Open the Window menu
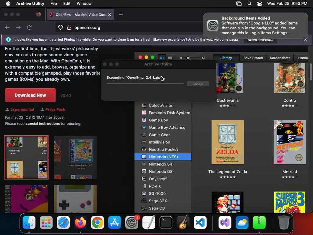313x235 pixels. pyautogui.click(x=84, y=4)
